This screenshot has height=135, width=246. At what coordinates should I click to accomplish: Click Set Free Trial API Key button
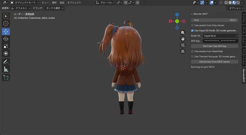click(x=215, y=46)
